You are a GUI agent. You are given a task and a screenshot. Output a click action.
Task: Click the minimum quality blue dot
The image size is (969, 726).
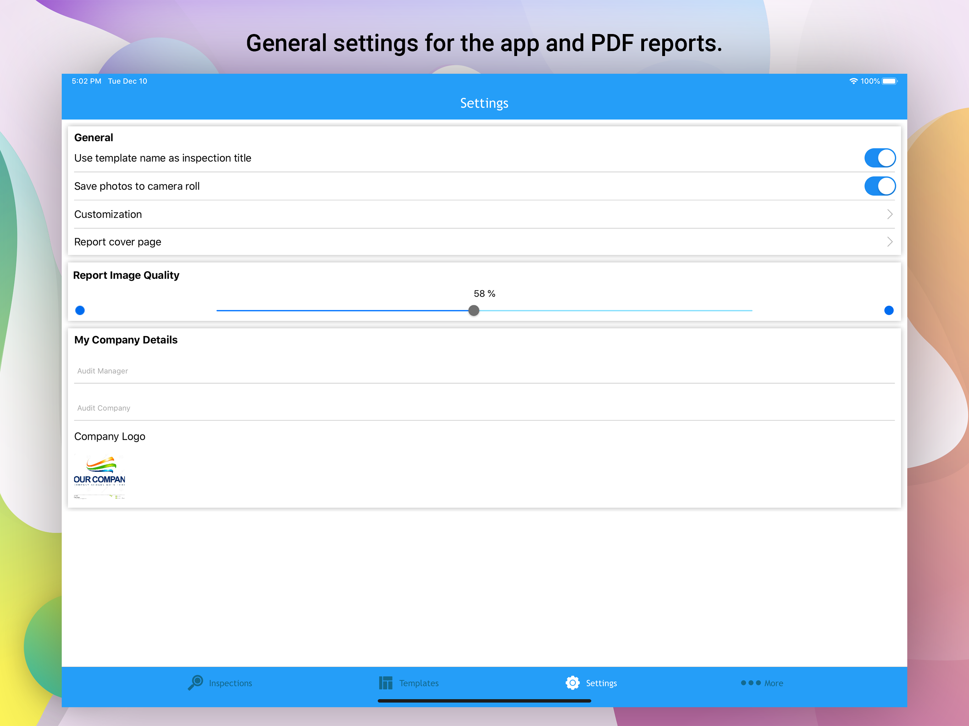click(x=80, y=311)
